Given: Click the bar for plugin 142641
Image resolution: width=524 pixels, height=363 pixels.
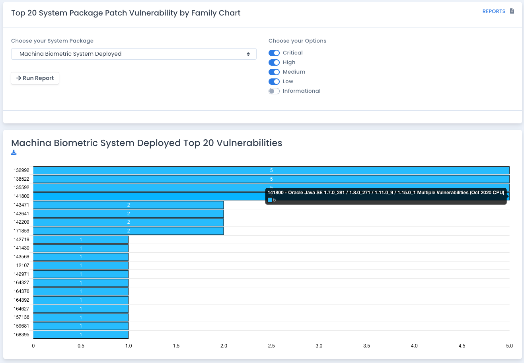Looking at the screenshot, I should [129, 214].
